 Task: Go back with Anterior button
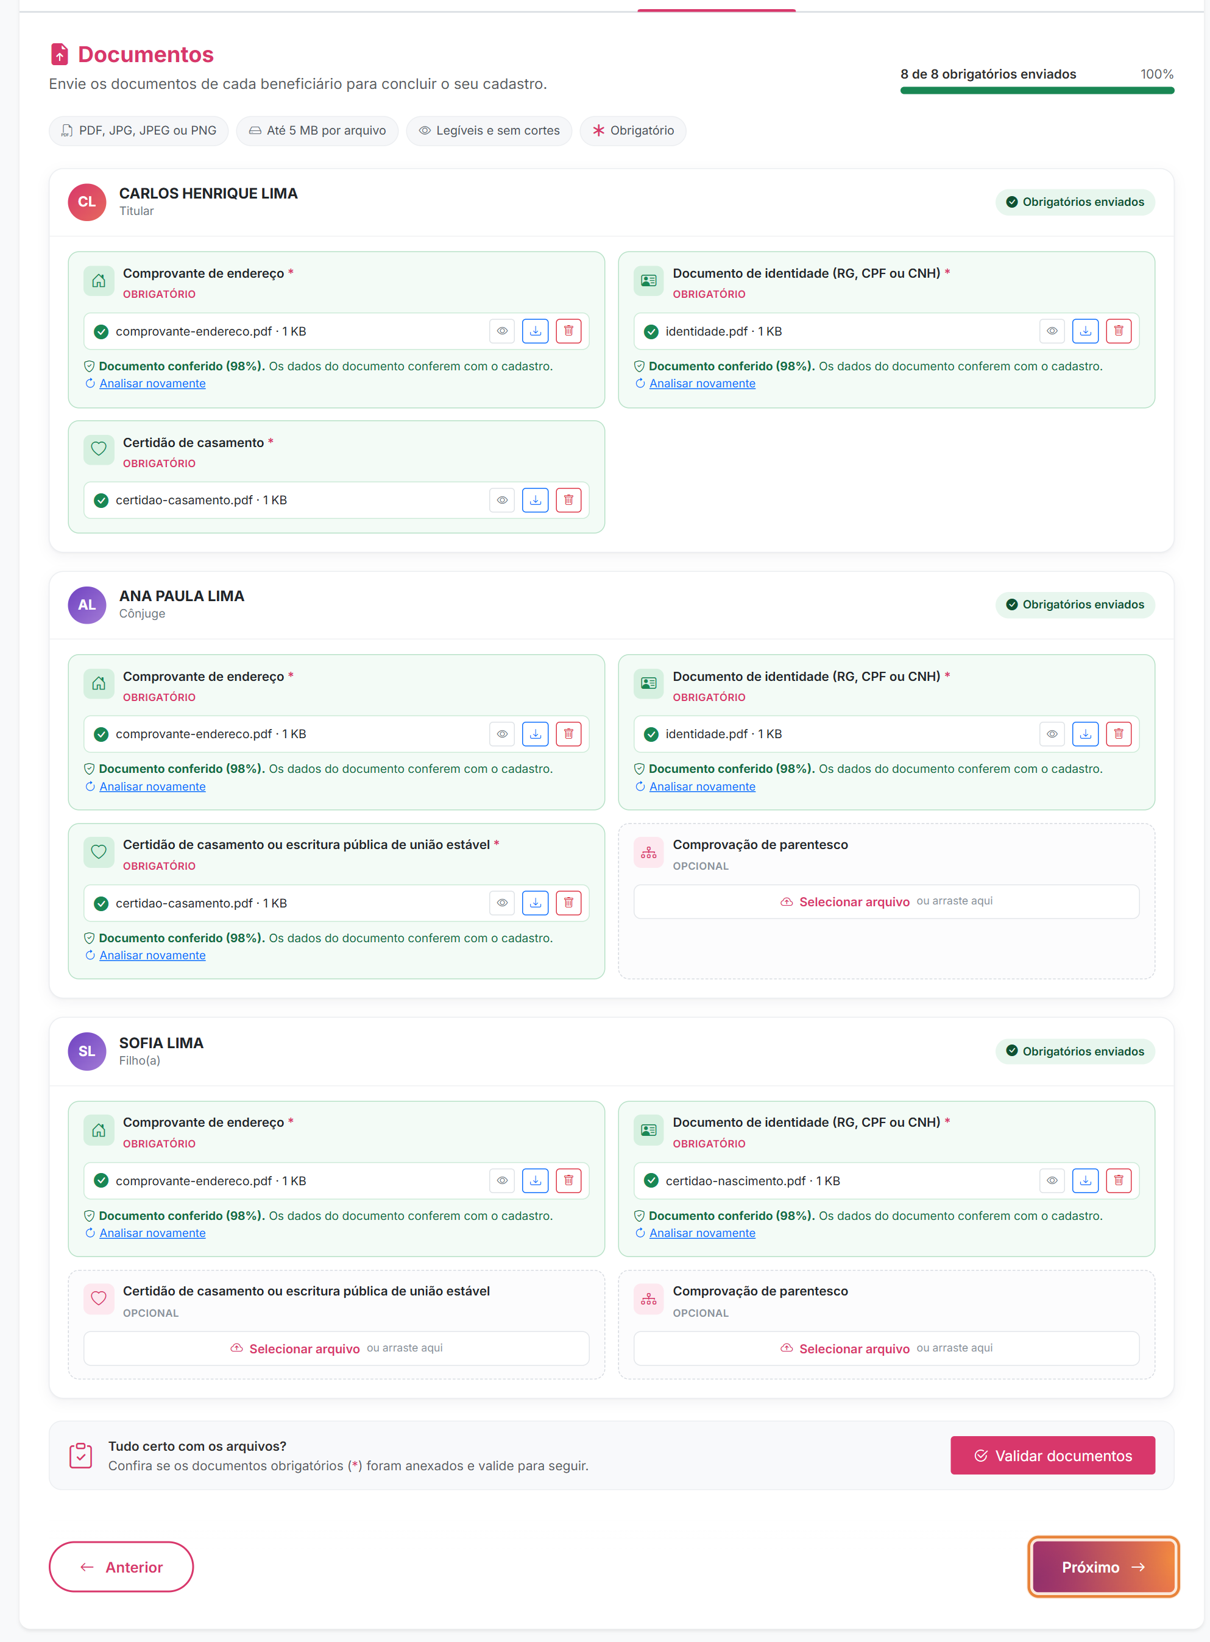click(122, 1566)
